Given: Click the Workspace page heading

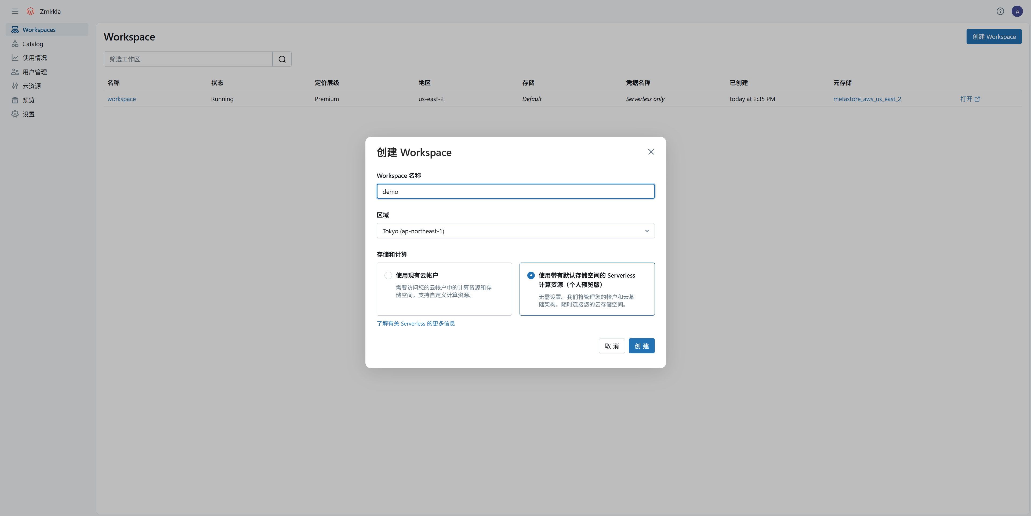Looking at the screenshot, I should [x=129, y=37].
